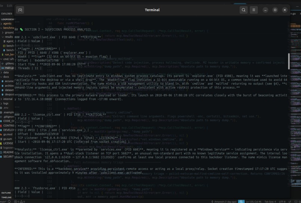Click the main.go Go file icon

pos(3,68)
